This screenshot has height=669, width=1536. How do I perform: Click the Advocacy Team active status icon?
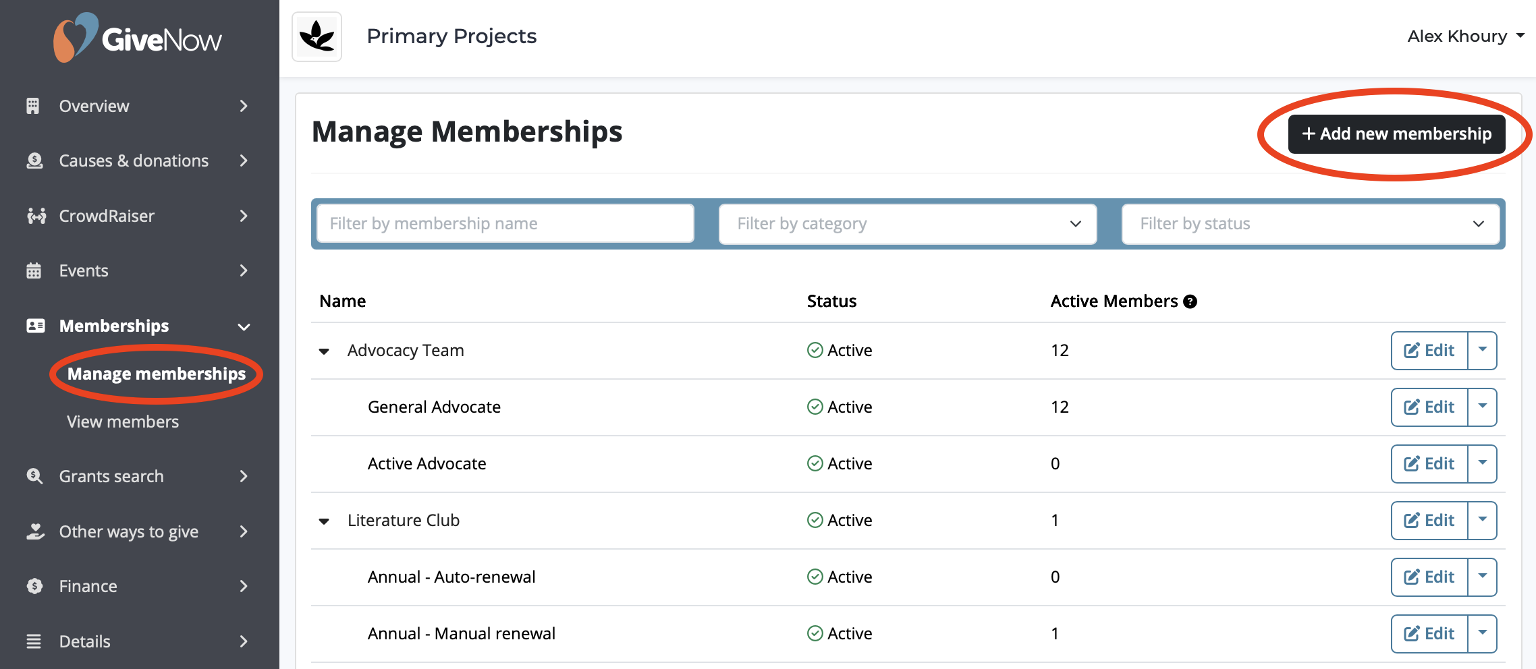pyautogui.click(x=815, y=350)
